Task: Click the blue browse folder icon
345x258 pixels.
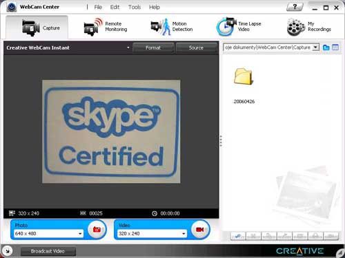Action: pyautogui.click(x=326, y=47)
